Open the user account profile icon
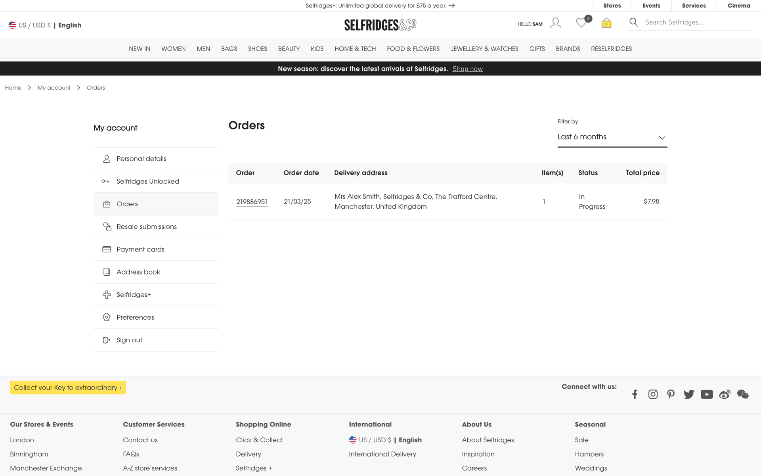 coord(555,23)
